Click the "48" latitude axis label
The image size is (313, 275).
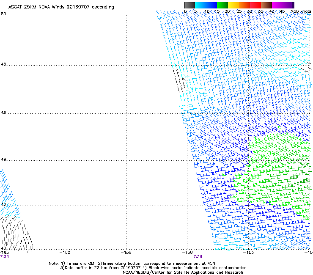coord(3,64)
